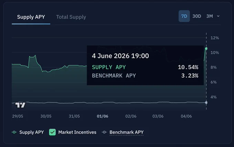Click the 02/06 date axis label

click(131, 116)
